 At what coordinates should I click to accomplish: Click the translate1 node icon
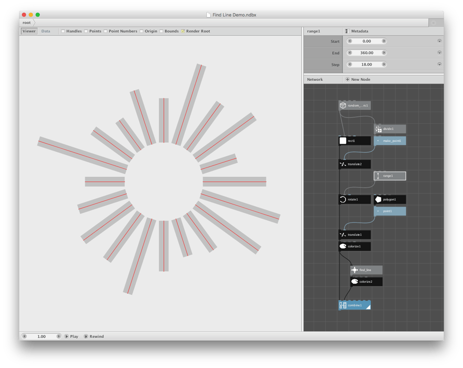343,235
